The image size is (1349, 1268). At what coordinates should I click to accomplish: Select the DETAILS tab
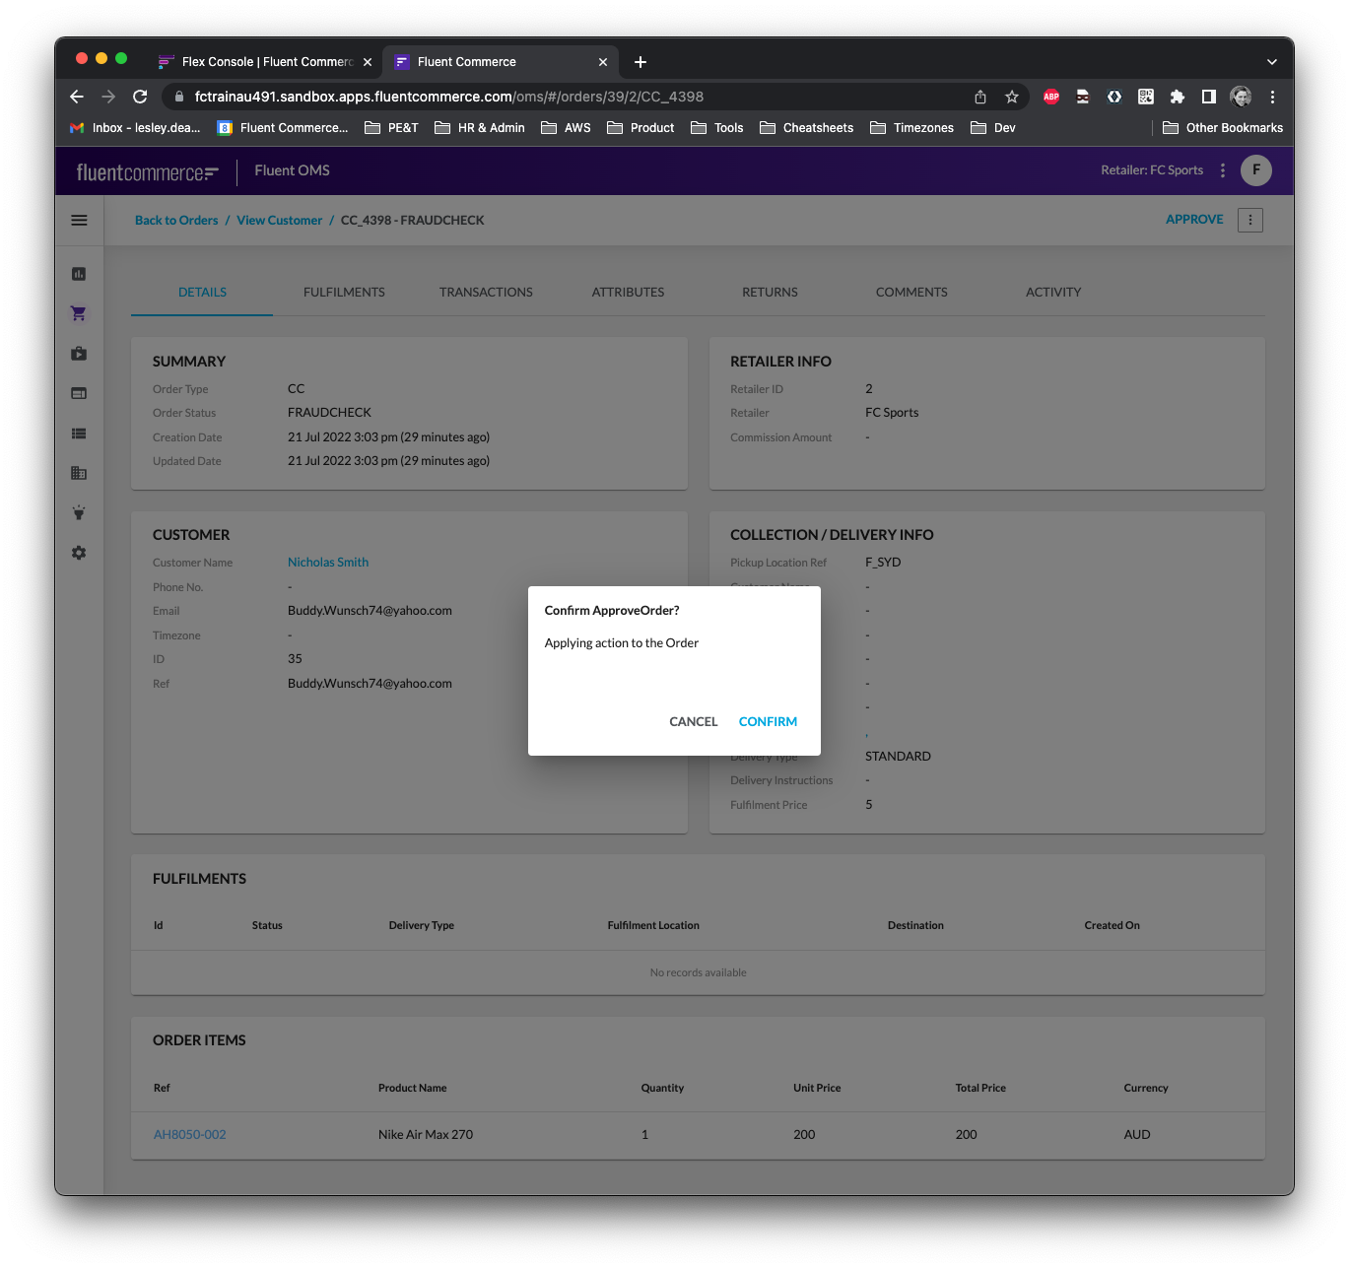tap(202, 293)
